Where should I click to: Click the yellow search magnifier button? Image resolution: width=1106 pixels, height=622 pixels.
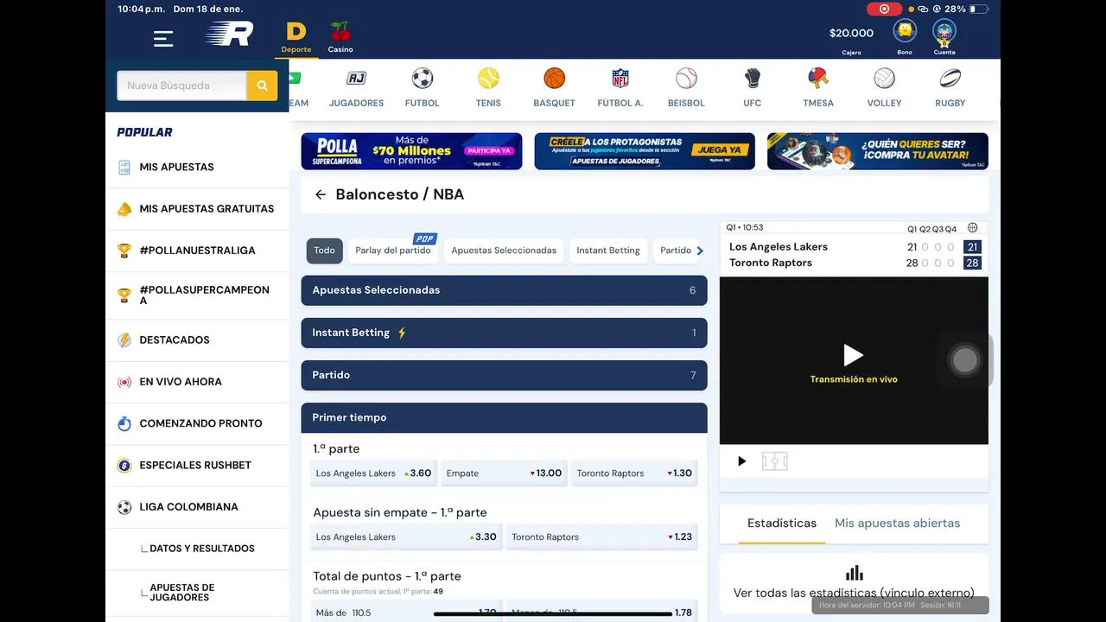[x=262, y=86]
